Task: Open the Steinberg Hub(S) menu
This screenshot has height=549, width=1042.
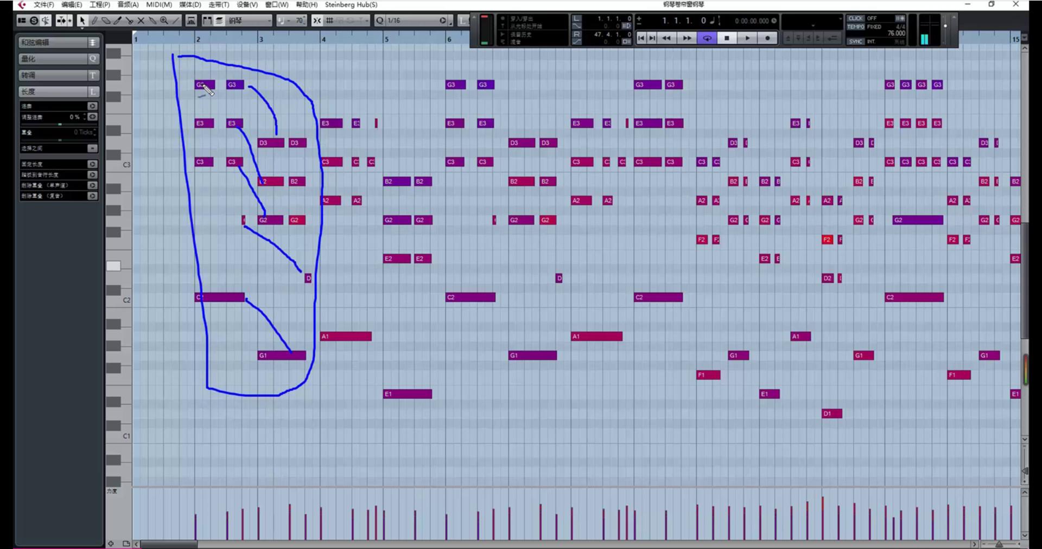Action: tap(351, 4)
